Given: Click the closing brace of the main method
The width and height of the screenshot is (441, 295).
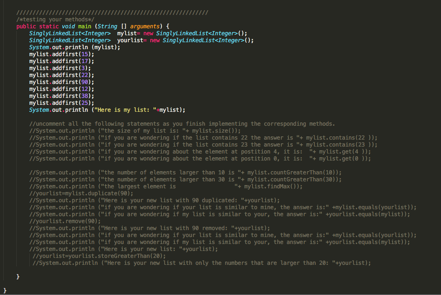Looking at the screenshot, I should [18, 276].
